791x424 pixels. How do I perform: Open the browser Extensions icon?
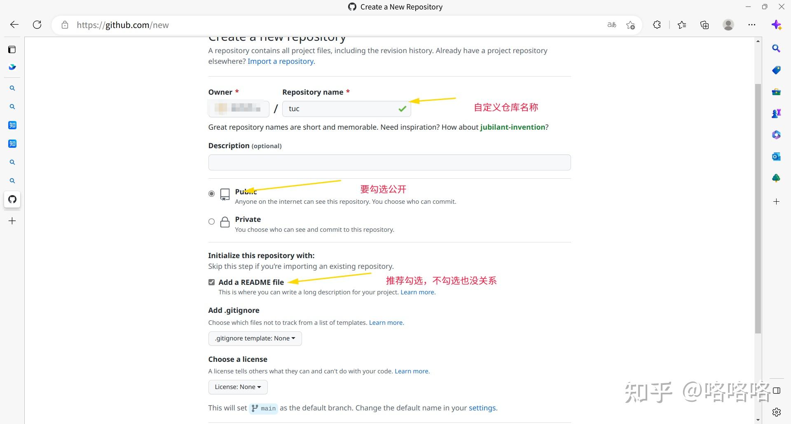click(657, 25)
